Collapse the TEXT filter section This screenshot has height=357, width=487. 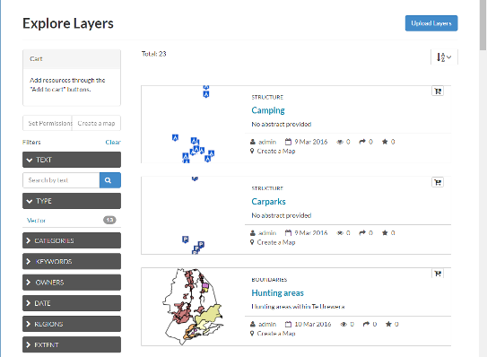(x=72, y=160)
